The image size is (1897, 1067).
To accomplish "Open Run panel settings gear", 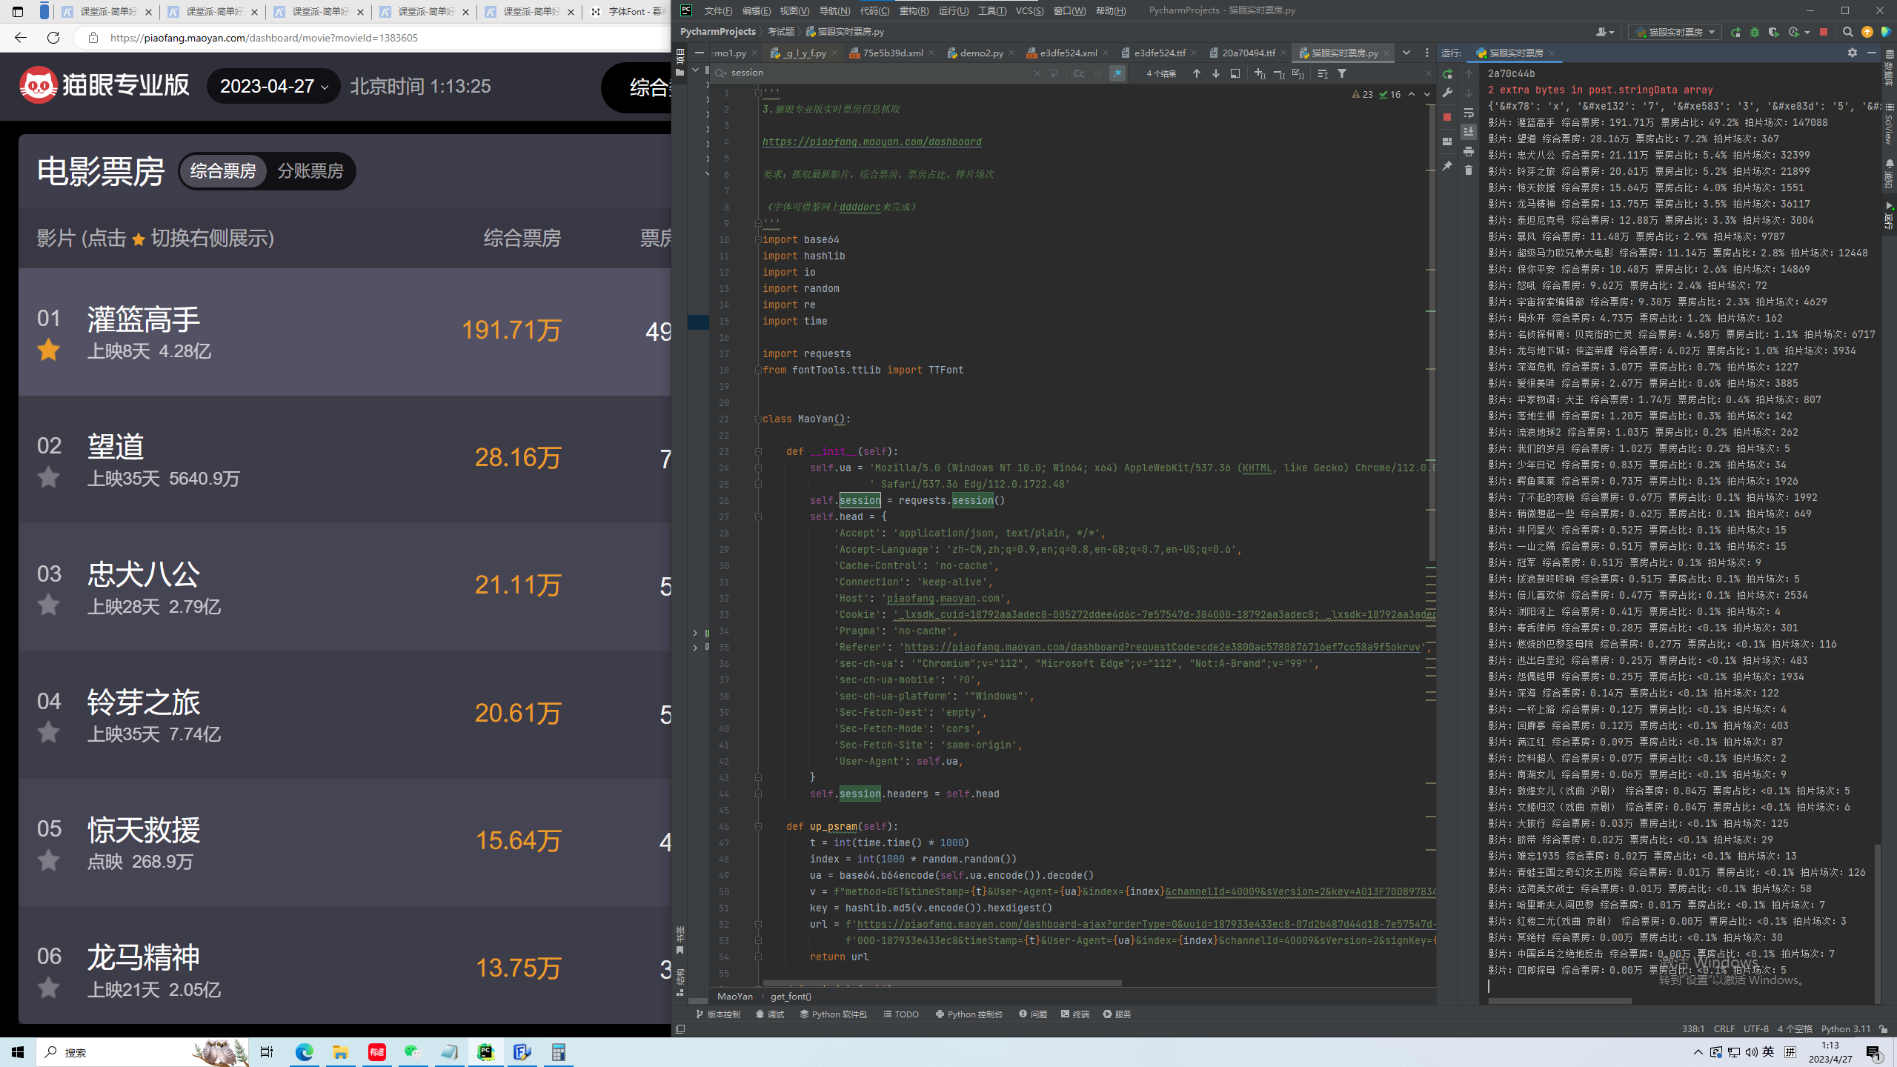I will (x=1853, y=53).
